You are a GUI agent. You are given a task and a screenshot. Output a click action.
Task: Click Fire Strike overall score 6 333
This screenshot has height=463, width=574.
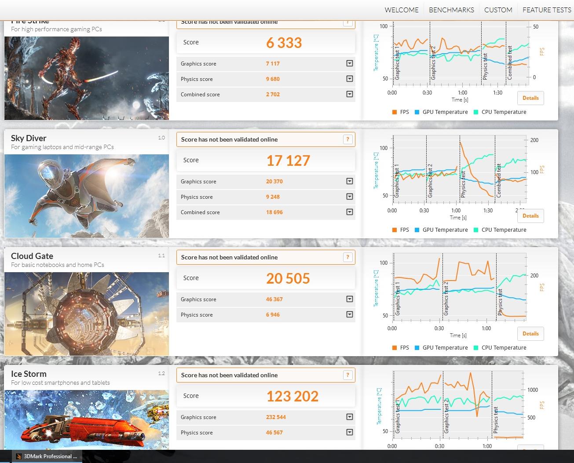284,43
